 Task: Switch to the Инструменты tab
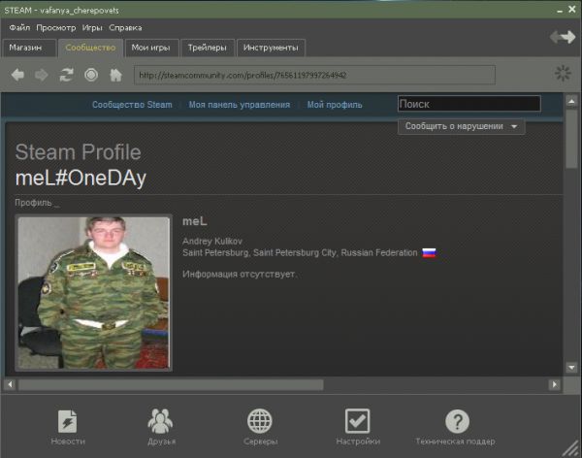(x=271, y=48)
